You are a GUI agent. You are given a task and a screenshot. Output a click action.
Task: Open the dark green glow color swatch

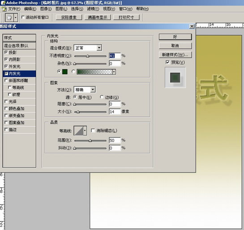click(x=65, y=72)
